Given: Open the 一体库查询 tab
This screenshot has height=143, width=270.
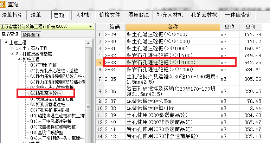Looking at the screenshot, I should [x=238, y=15].
